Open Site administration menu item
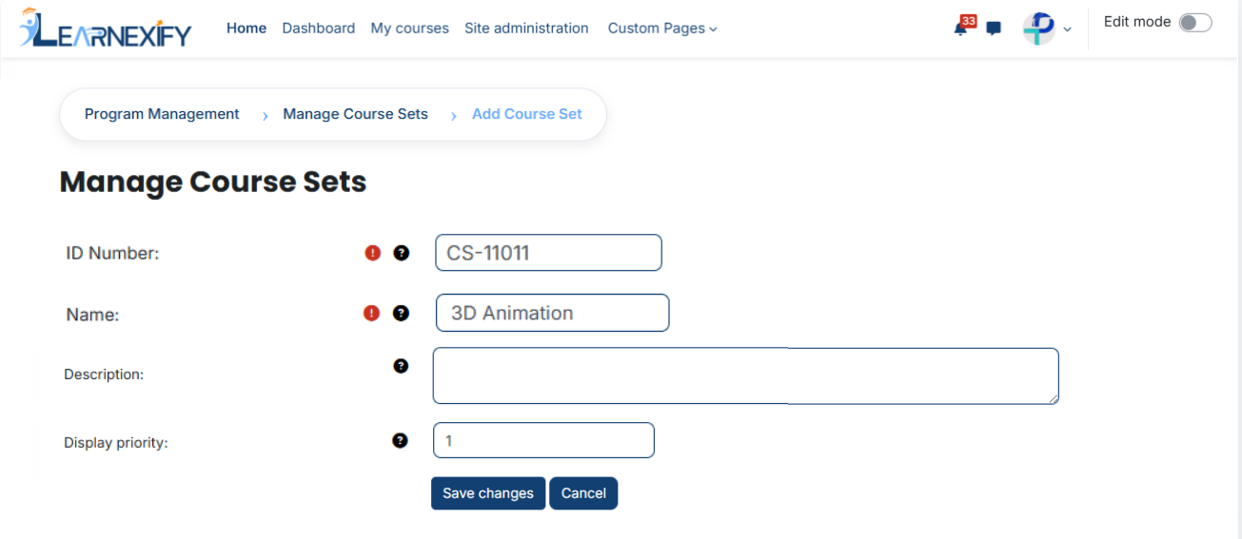 click(x=526, y=29)
